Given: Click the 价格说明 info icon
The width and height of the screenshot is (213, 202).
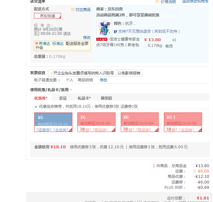Looking at the screenshot, I should [157, 2].
